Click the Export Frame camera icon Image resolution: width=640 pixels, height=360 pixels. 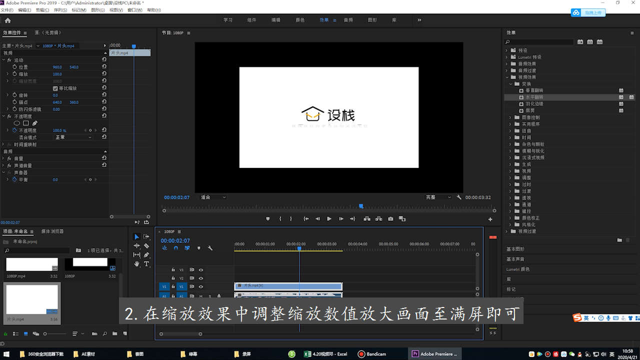[x=390, y=218]
